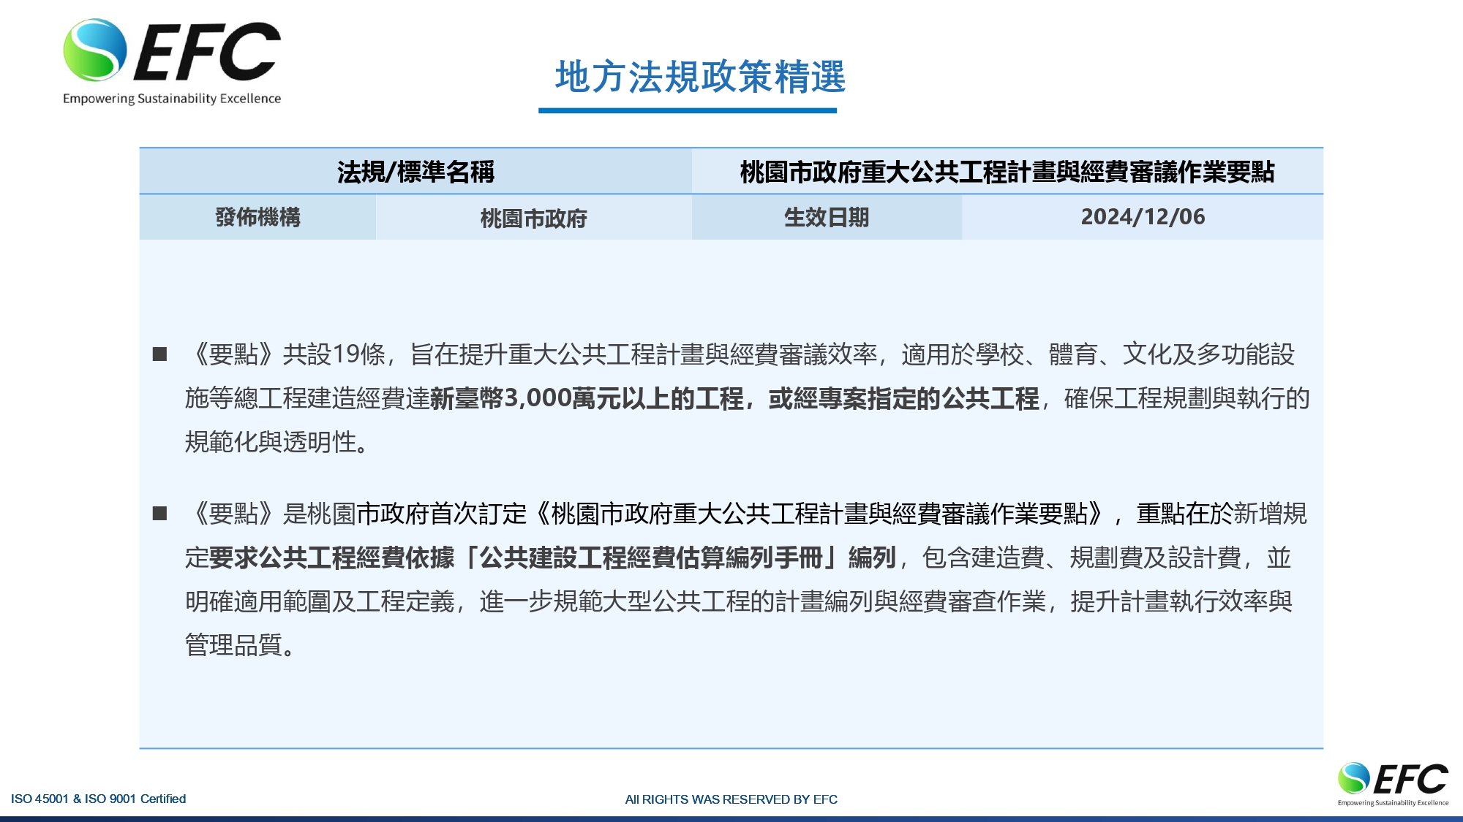The width and height of the screenshot is (1463, 822).
Task: Select the date 2024/12/06
Action: [1143, 217]
